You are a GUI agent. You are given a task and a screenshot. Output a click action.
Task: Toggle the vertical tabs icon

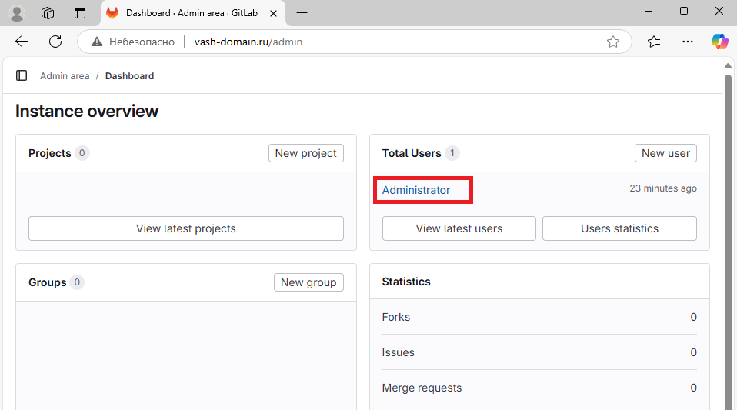coord(80,13)
